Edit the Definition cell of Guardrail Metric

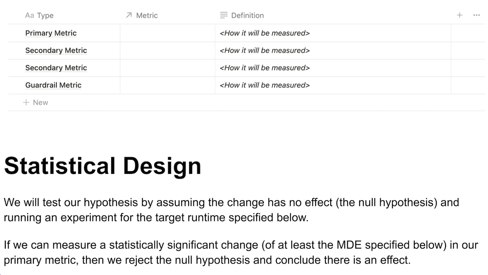pos(332,85)
